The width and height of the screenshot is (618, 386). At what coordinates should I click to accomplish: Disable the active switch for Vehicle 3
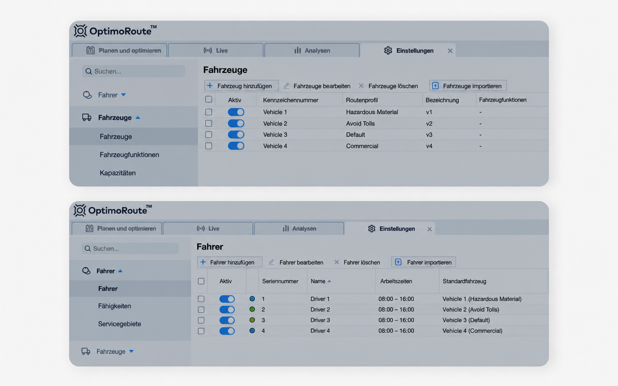coord(236,135)
